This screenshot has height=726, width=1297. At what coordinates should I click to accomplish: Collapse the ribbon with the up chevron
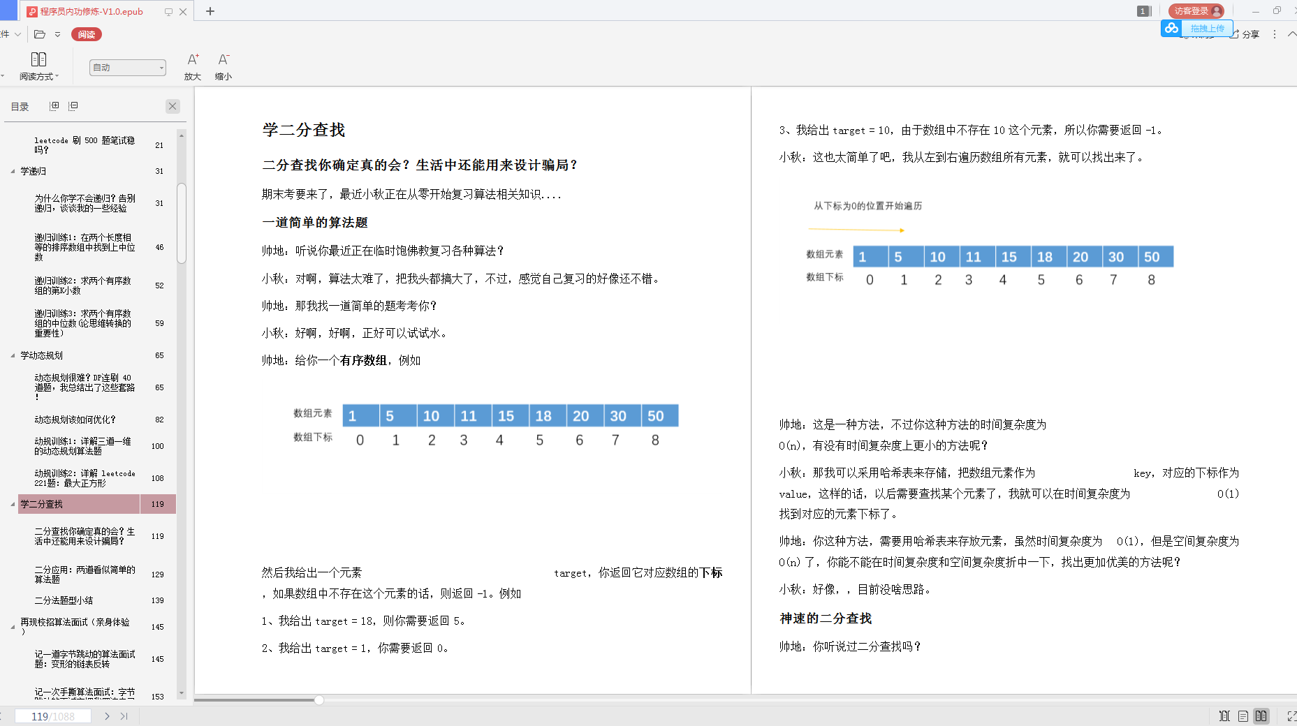coord(1291,34)
